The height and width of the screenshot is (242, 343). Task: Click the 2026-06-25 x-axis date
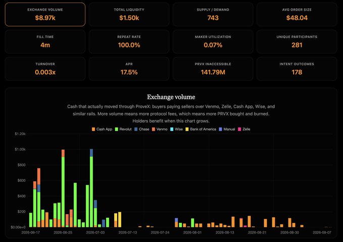[63, 232]
